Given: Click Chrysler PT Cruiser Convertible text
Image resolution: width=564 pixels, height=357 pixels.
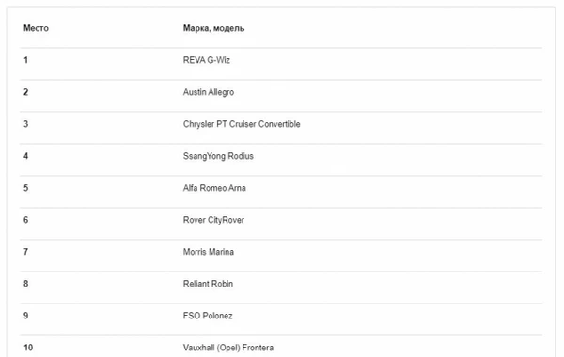Looking at the screenshot, I should point(242,124).
